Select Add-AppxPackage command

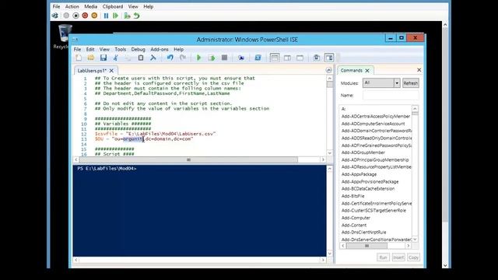359,174
